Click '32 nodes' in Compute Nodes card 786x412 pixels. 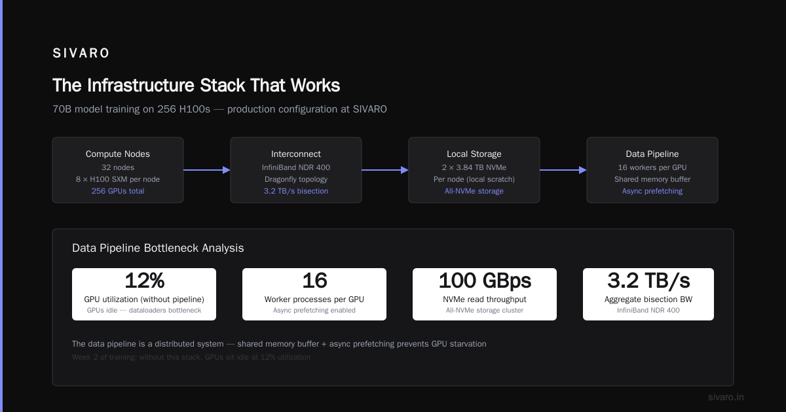click(118, 167)
